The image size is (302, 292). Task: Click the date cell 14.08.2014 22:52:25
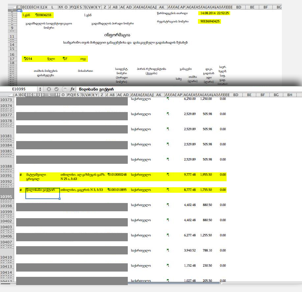tap(214, 13)
